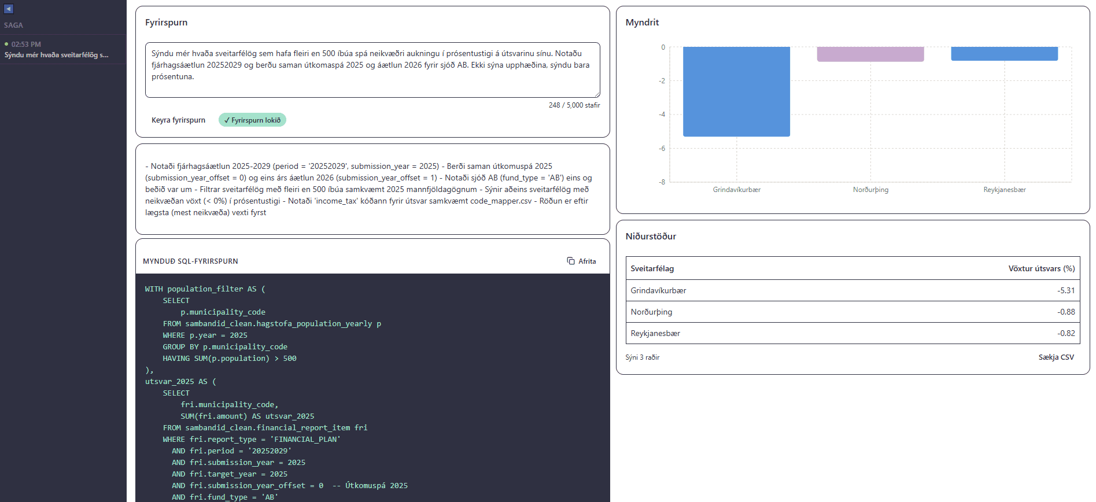Click the purple Norðurþing bar in the chart
Viewport: 1096px width, 502px height.
click(x=870, y=54)
